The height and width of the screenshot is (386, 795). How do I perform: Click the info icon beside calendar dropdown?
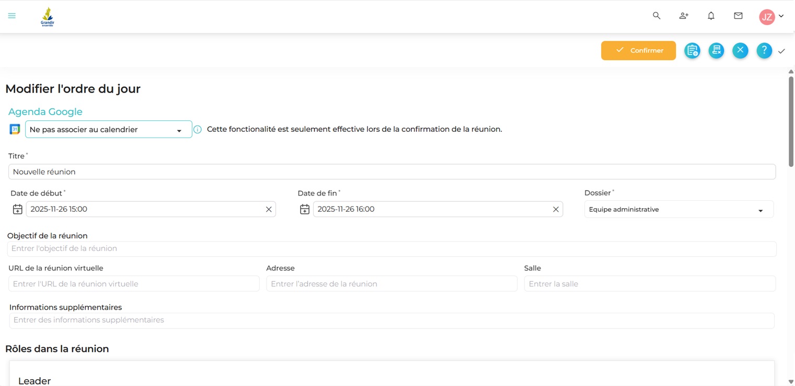(x=198, y=129)
